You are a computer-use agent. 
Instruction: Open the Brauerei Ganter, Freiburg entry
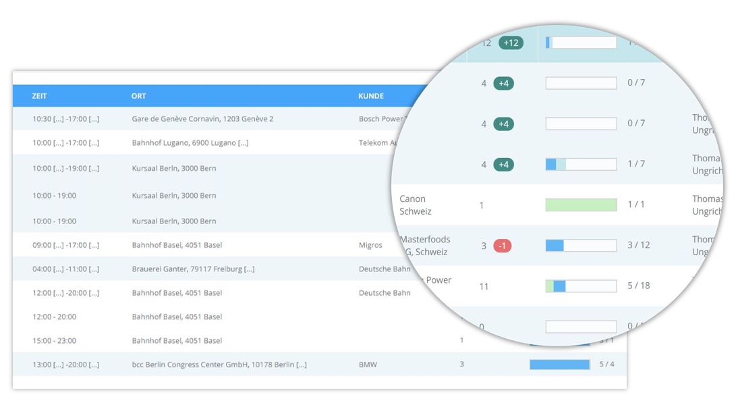[x=193, y=269]
